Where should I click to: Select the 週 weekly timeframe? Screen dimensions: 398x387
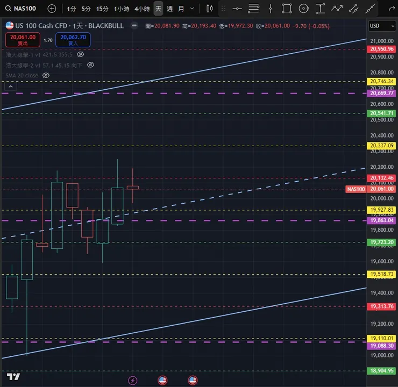click(170, 9)
